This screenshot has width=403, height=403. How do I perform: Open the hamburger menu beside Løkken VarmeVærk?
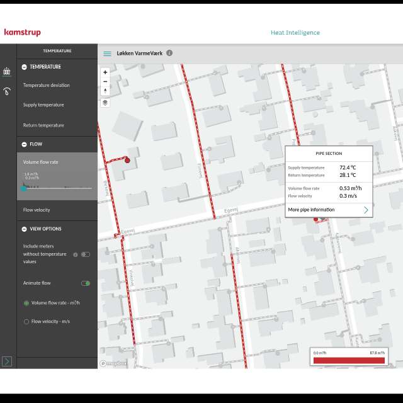(x=108, y=54)
